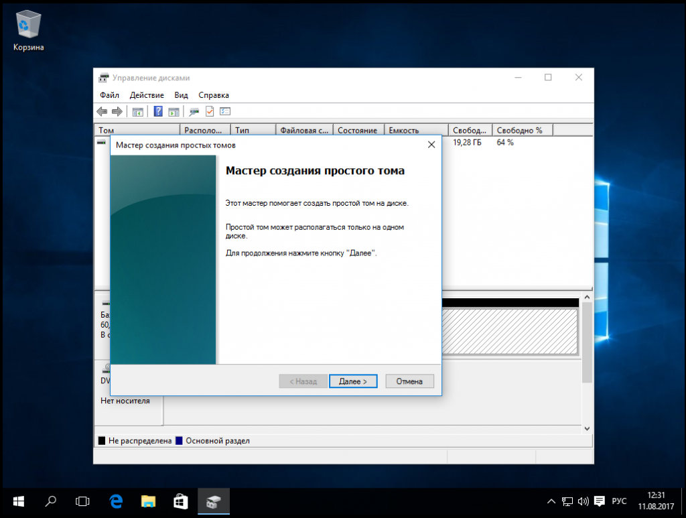Screen dimensions: 686x518
Task: Switch input language via РУС indicator
Action: click(x=620, y=501)
